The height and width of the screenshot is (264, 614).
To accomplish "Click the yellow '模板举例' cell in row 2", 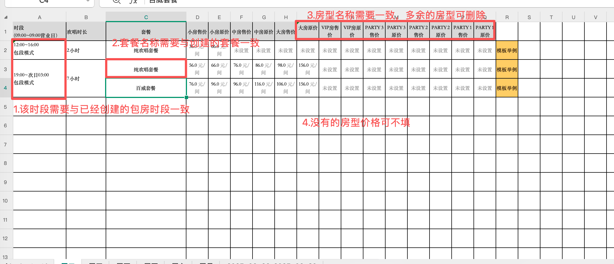I will (x=507, y=50).
